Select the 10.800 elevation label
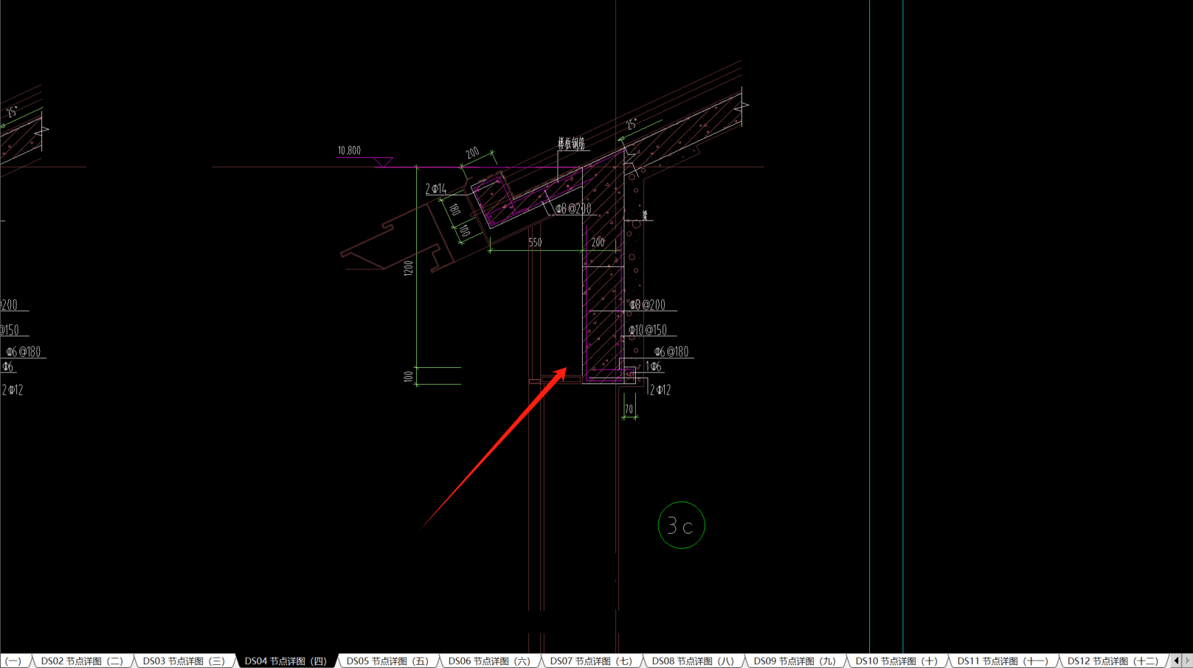Image resolution: width=1193 pixels, height=668 pixels. 349,150
